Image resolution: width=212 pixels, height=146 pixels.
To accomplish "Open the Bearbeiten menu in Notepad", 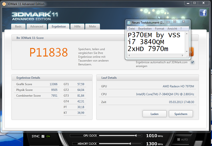I will 145,29.
